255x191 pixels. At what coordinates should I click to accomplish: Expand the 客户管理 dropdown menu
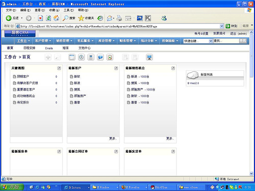click(43, 41)
